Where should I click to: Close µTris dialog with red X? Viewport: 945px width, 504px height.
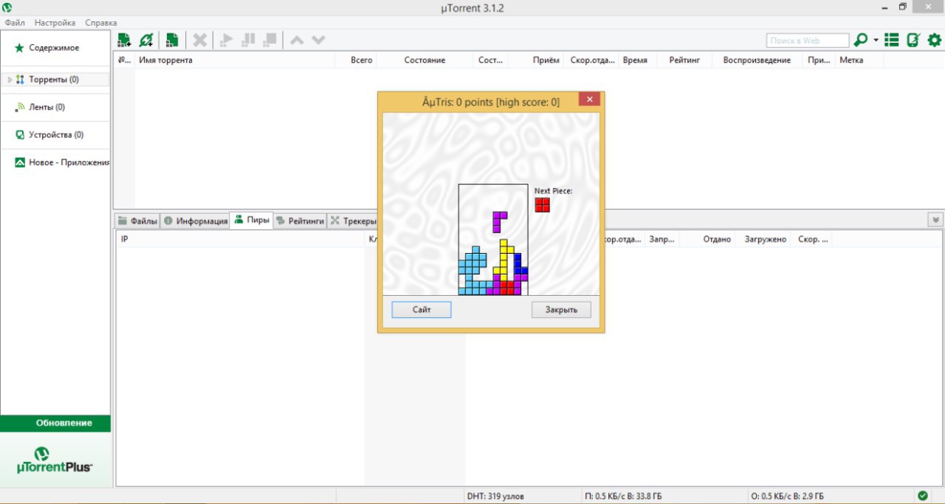click(589, 99)
